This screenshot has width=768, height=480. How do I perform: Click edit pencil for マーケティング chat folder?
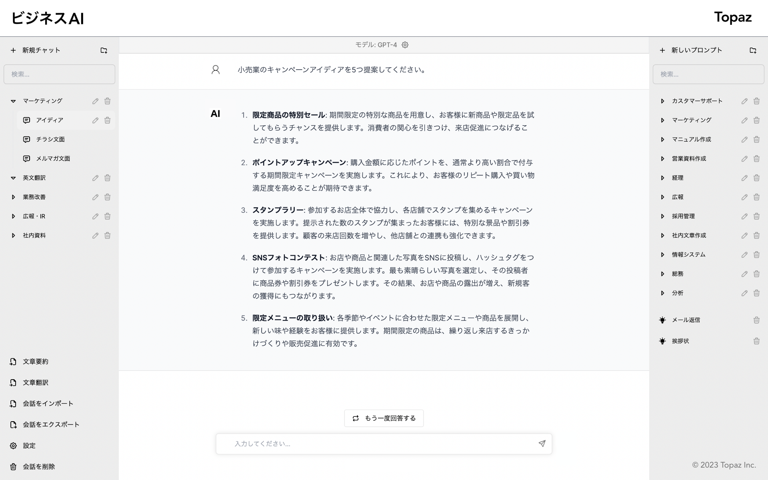[95, 101]
